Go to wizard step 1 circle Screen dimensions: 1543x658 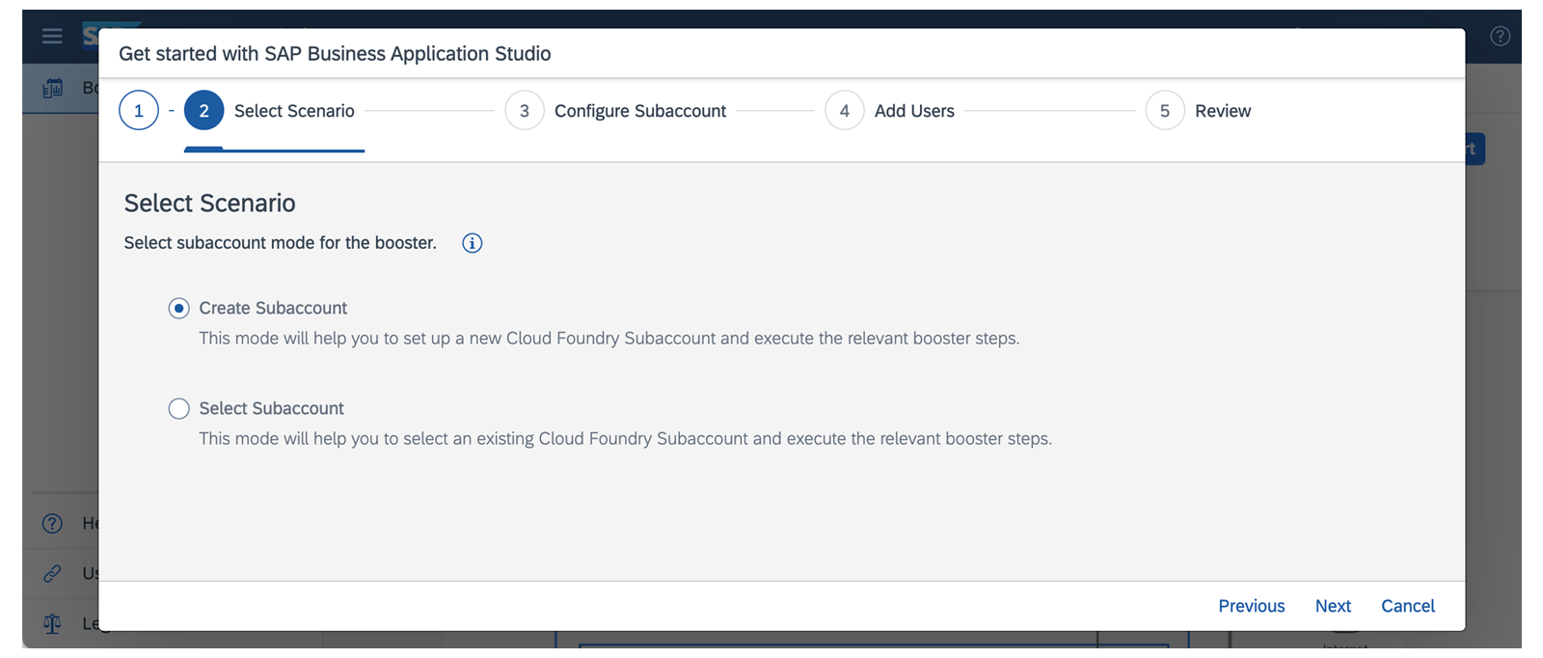point(139,111)
